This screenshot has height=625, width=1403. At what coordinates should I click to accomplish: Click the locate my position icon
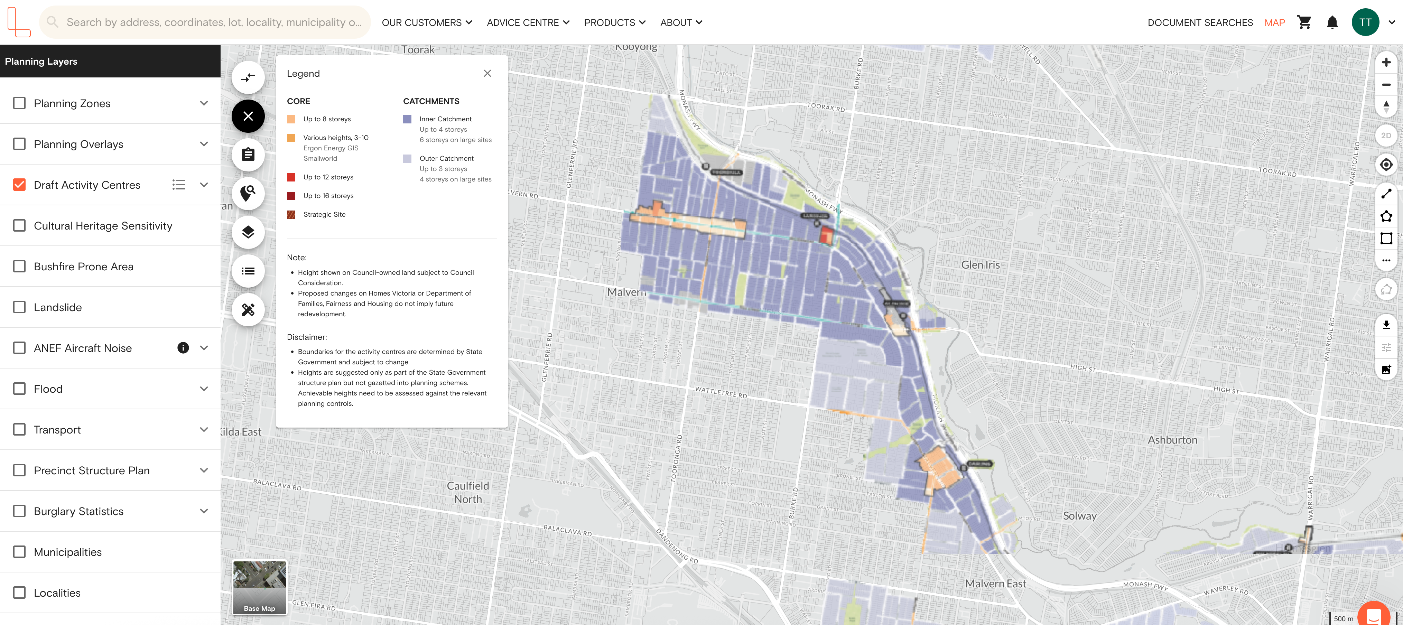(1386, 165)
